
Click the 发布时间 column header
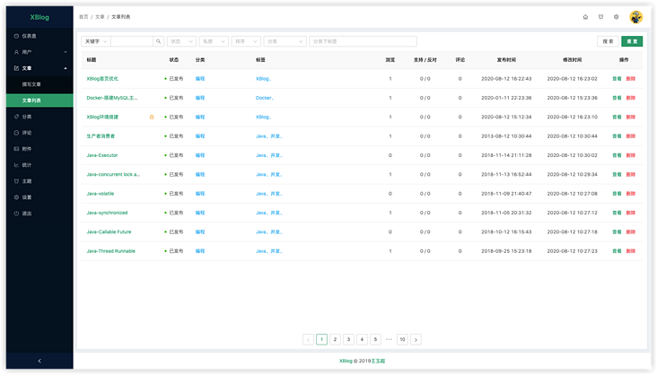(x=506, y=60)
